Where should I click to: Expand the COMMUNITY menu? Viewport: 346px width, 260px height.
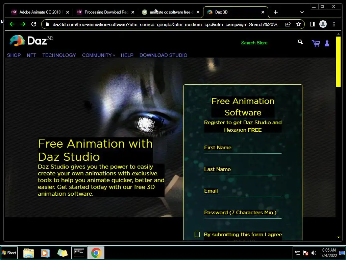coord(99,55)
